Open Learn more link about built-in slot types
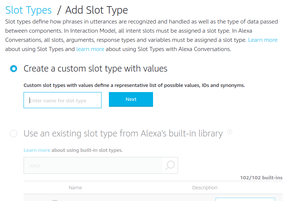Viewport: 284px width, 201px height. 37,150
